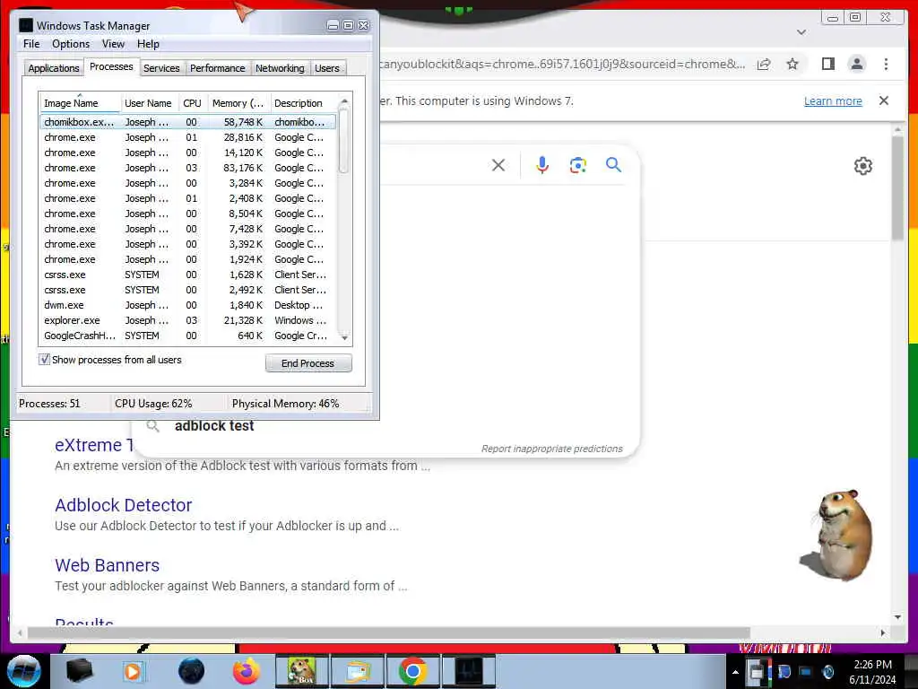918x689 pixels.
Task: Sort processes by Image Name column
Action: coord(80,103)
